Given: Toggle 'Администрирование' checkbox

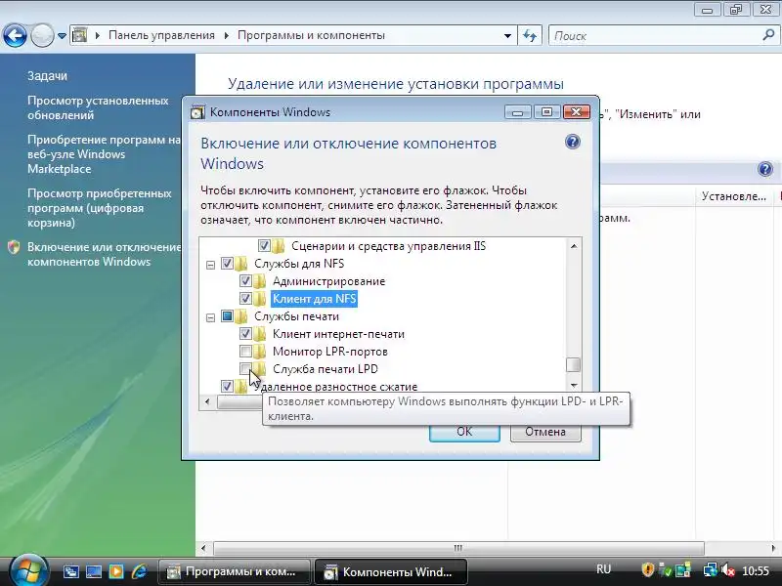Looking at the screenshot, I should coord(245,281).
